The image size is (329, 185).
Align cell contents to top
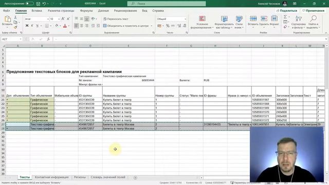tap(77, 19)
